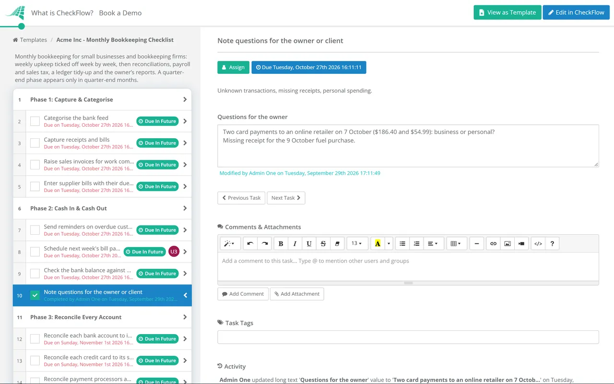Click the eraser remove-formatting icon

pos(337,244)
